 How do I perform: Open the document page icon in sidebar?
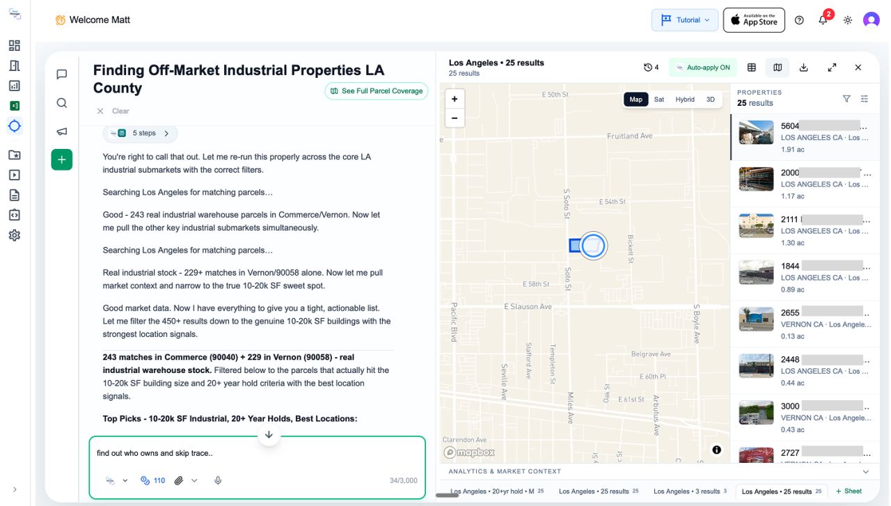pos(15,195)
